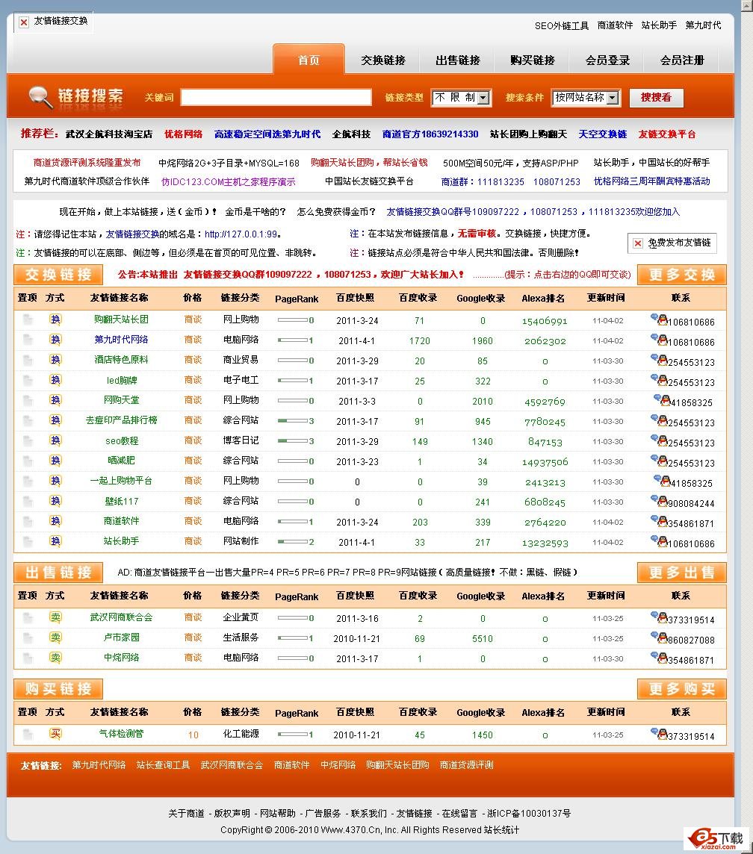The image size is (753, 854).
Task: Open the 会员登录 tab
Action: point(607,60)
